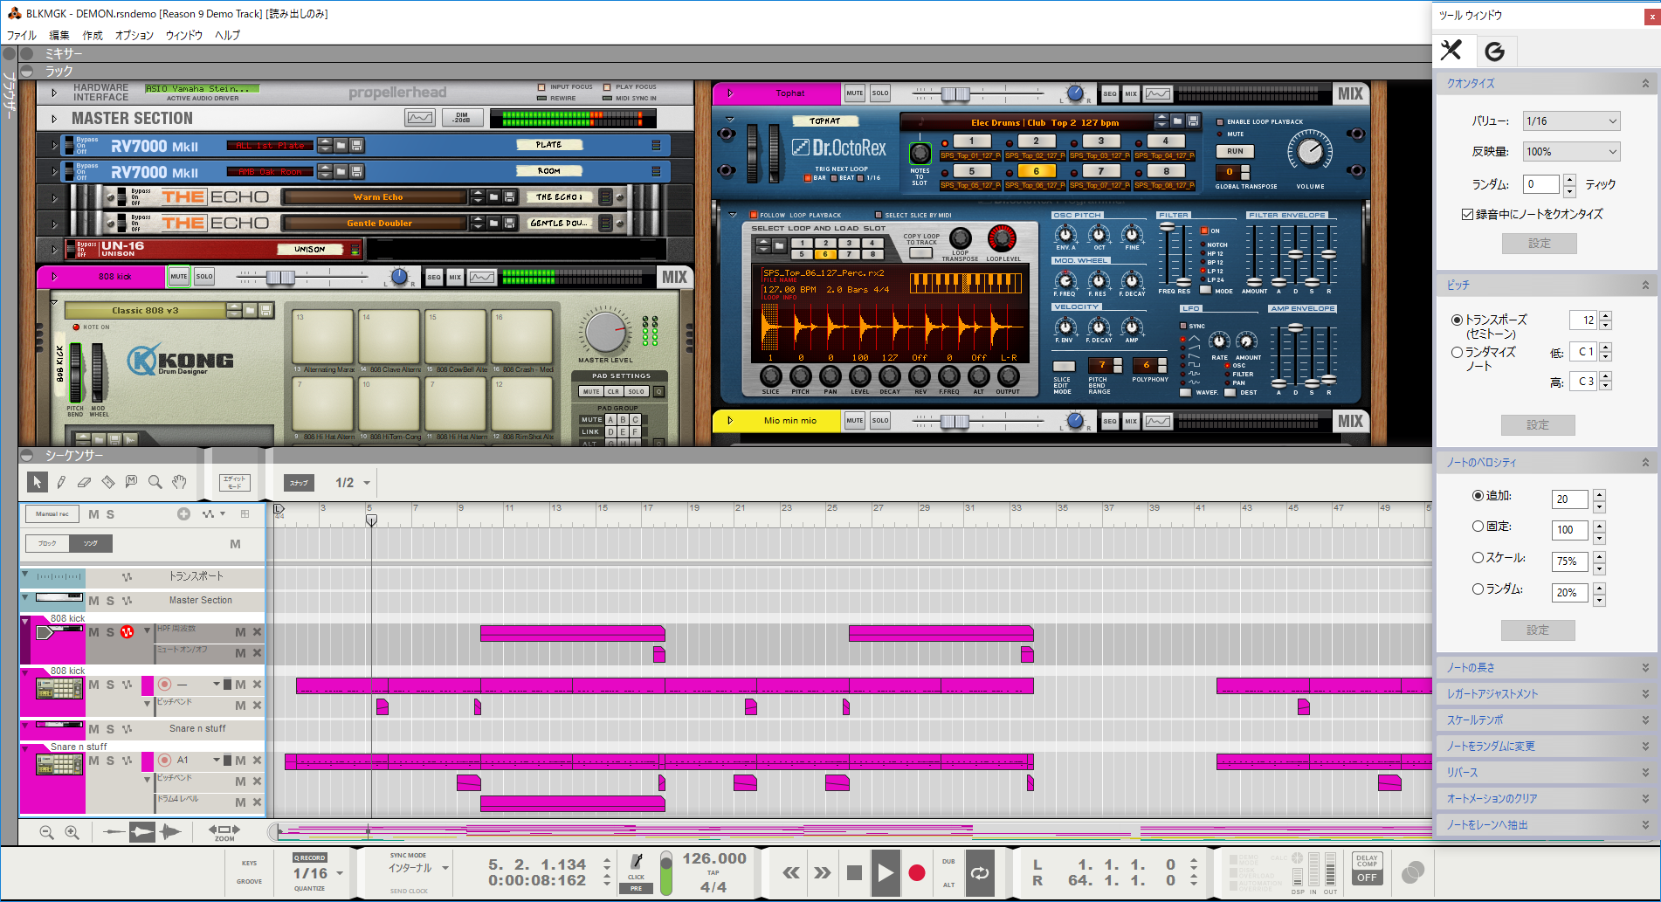
Task: Click the Fast Forward transport button
Action: pos(823,872)
